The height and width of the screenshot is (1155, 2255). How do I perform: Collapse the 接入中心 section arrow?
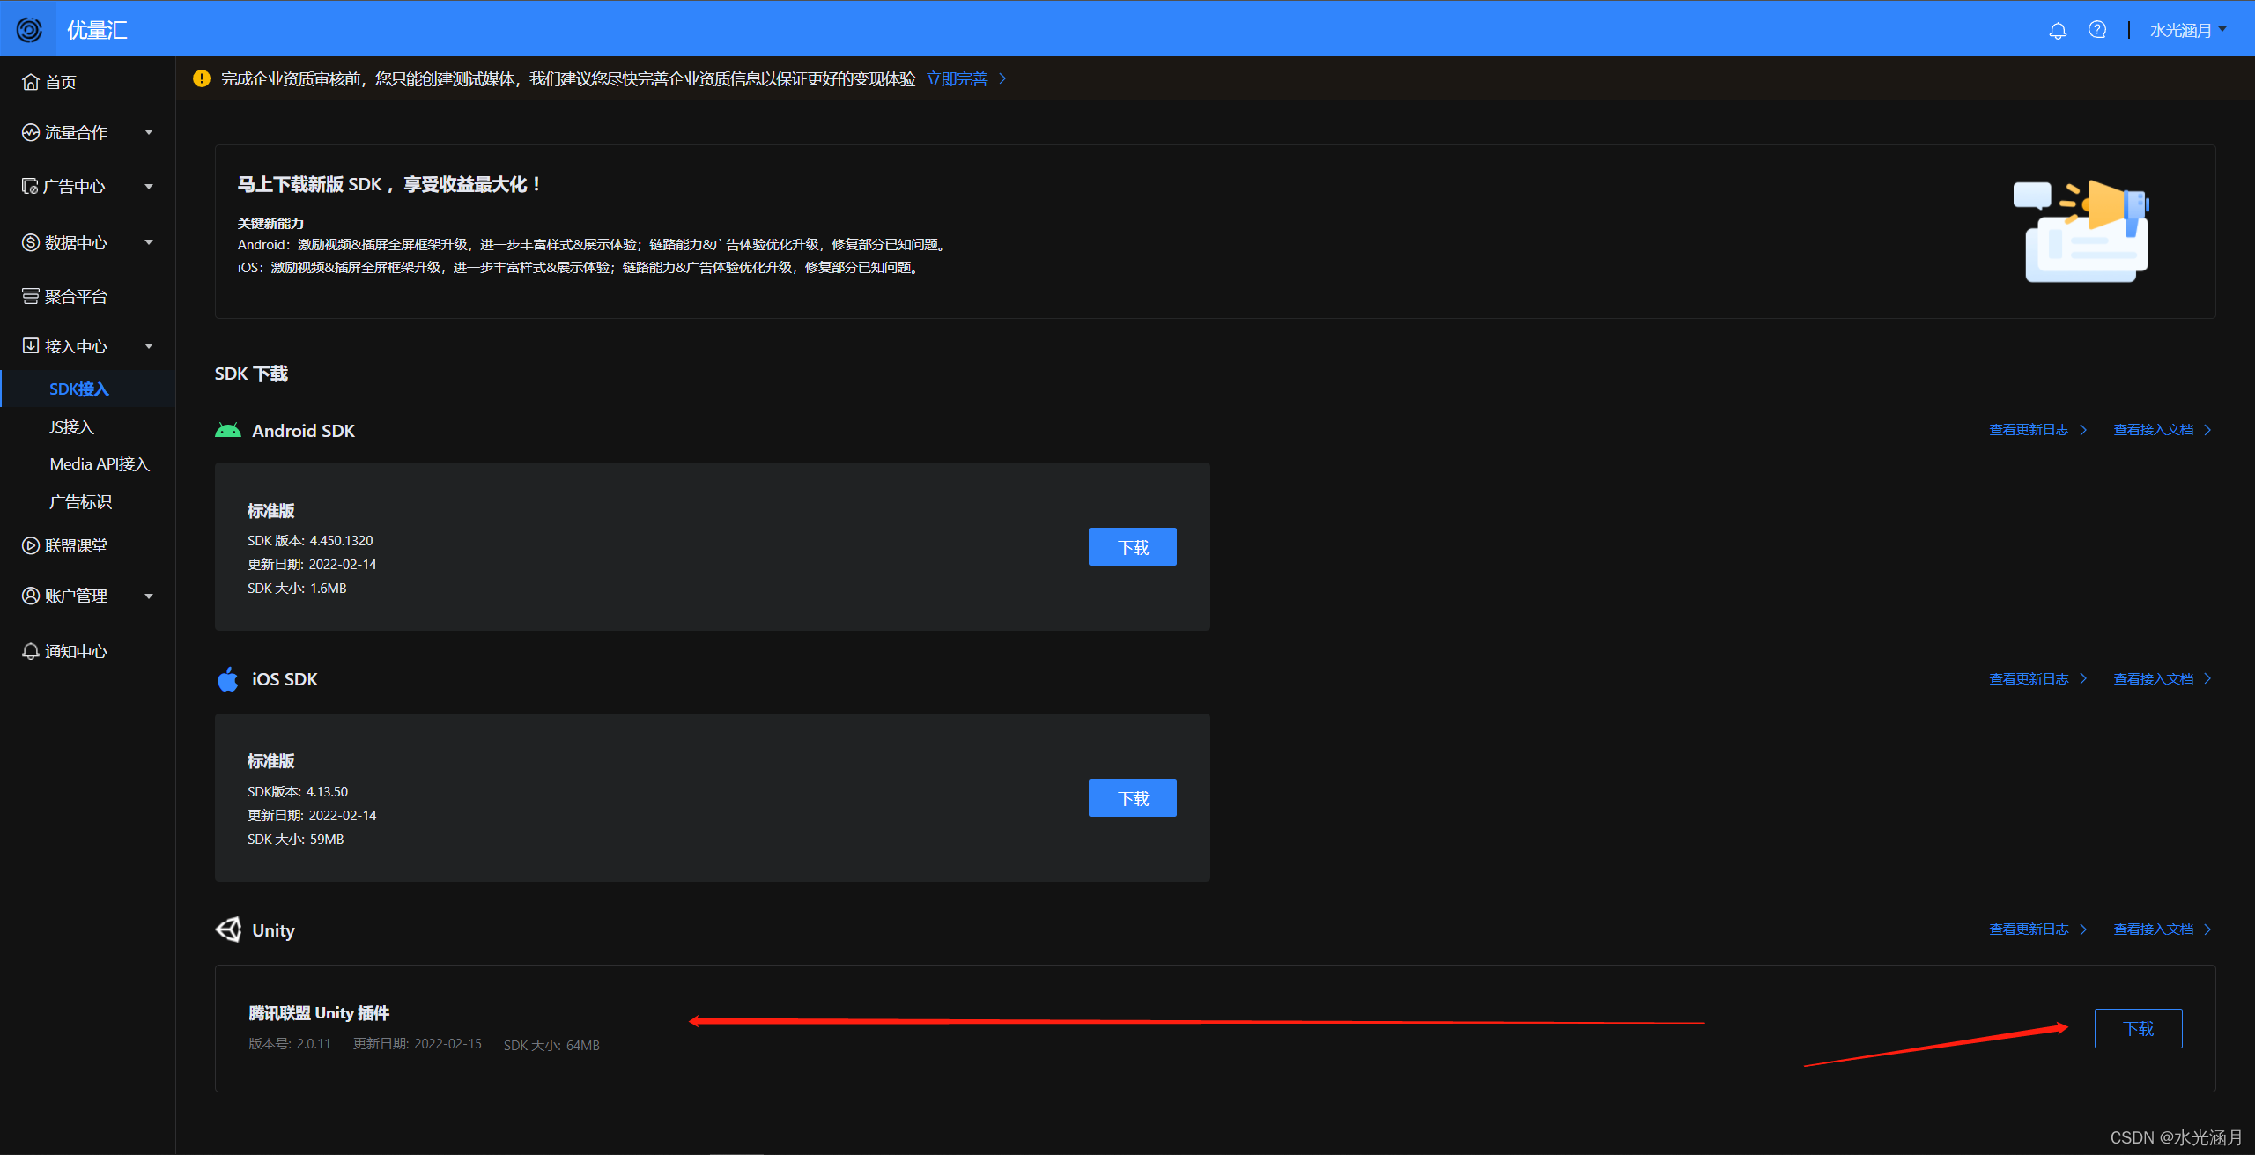coord(149,346)
